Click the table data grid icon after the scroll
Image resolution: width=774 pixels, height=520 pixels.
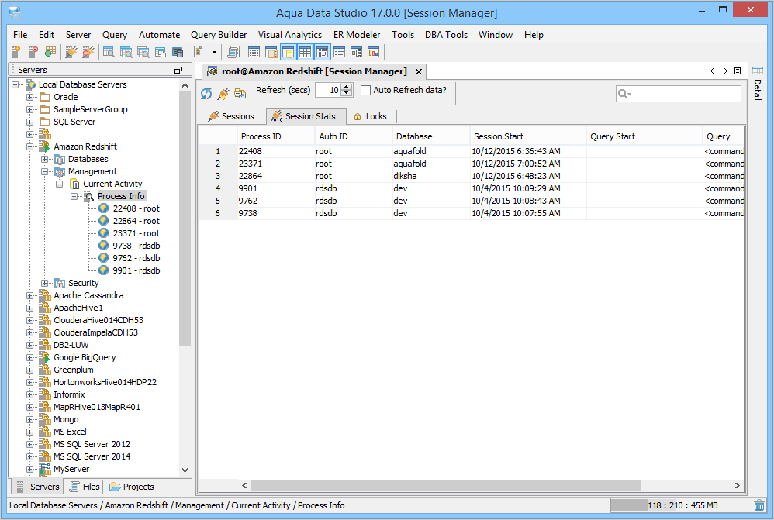coord(254,52)
